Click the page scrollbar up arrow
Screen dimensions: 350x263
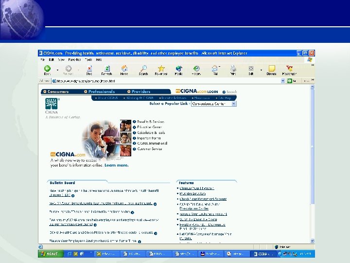312,87
